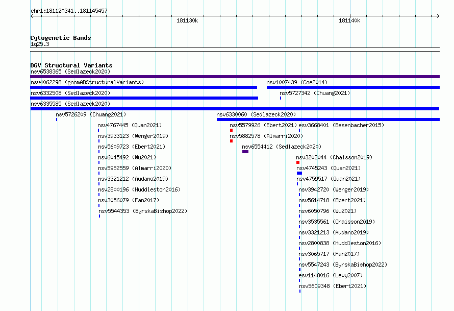Open nsv6050796 (Wu2021) variant
454x311 pixels.
pyautogui.click(x=327, y=211)
